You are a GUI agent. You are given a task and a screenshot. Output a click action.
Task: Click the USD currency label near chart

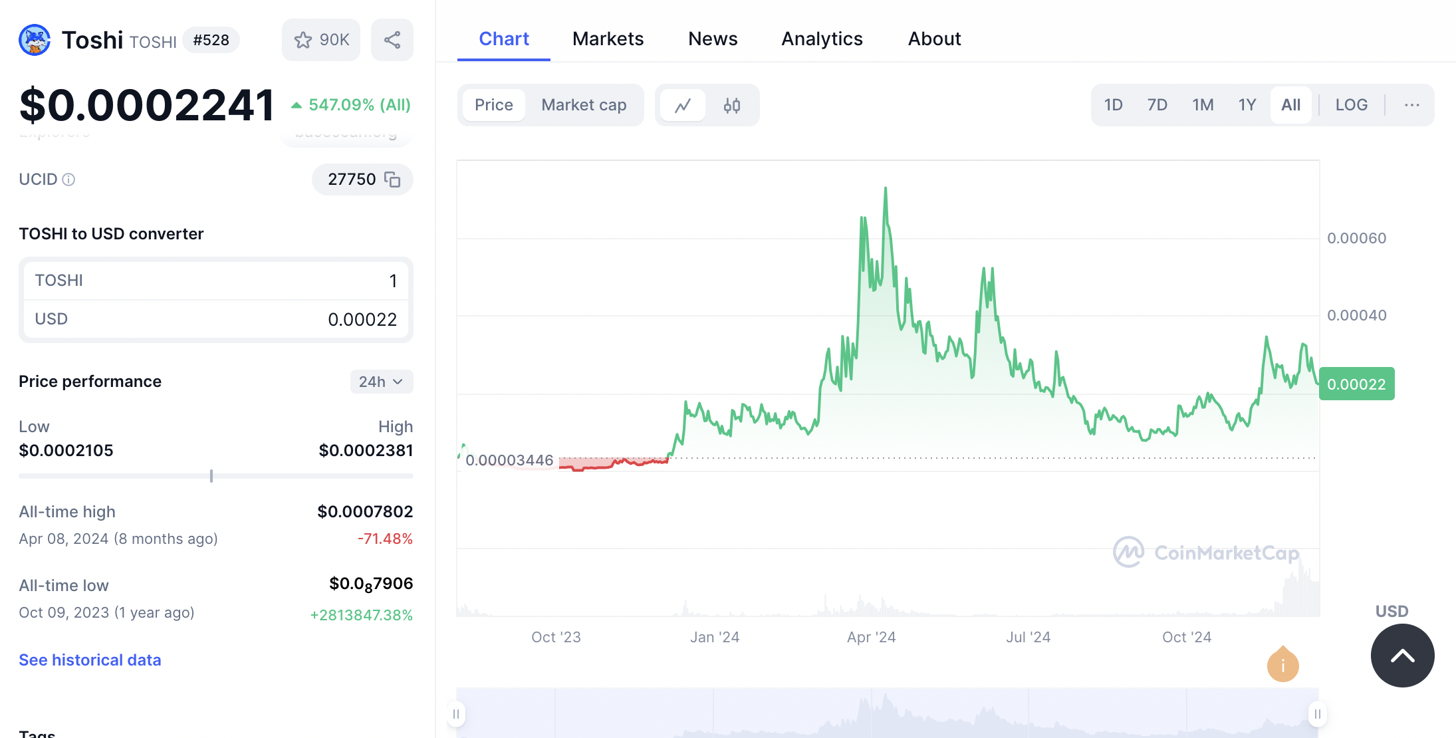tap(1392, 611)
